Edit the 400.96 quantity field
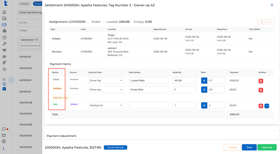The width and height of the screenshot is (280, 154). click(184, 80)
